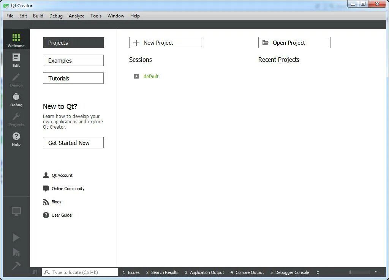The image size is (389, 280).
Task: Open the Debug menu
Action: [x=56, y=16]
